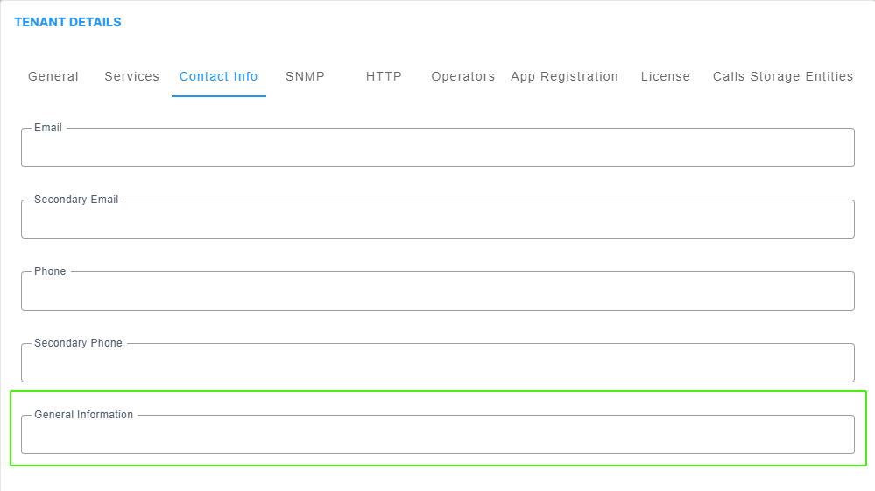Click the General Information label text

pos(84,415)
